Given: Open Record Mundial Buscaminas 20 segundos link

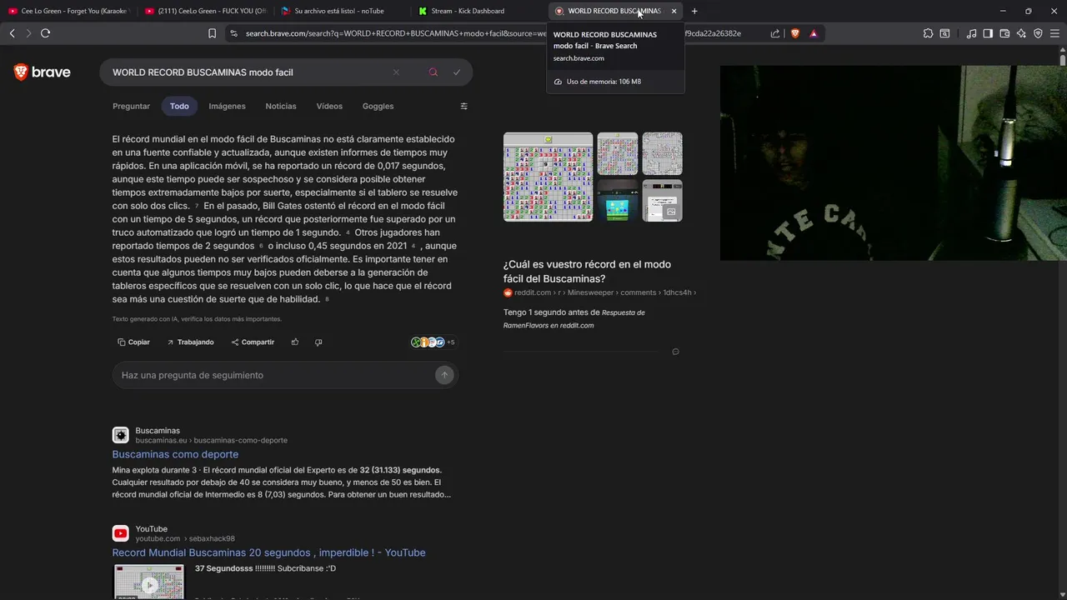Looking at the screenshot, I should pyautogui.click(x=268, y=552).
